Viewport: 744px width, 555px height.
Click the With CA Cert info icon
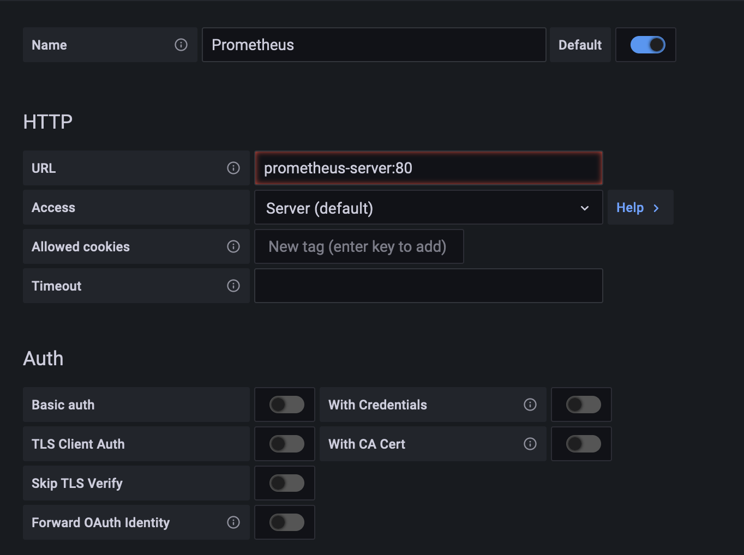tap(530, 444)
